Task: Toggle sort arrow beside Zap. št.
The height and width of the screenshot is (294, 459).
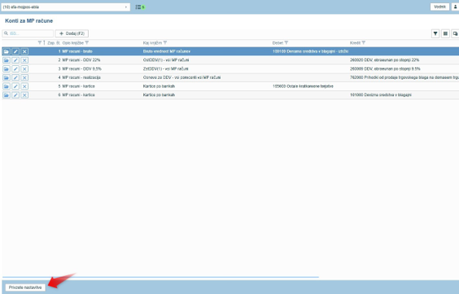Action: [x=44, y=42]
